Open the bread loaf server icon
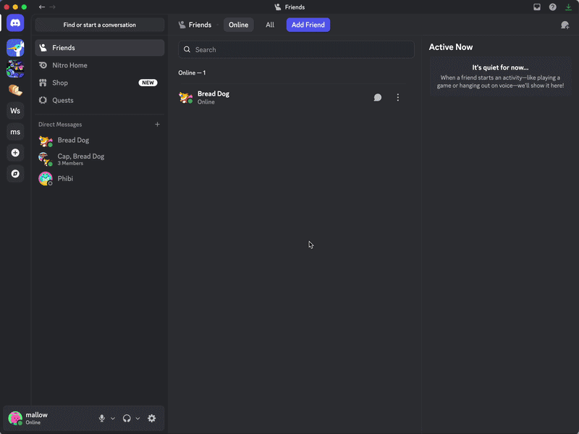579x434 pixels. coord(15,90)
